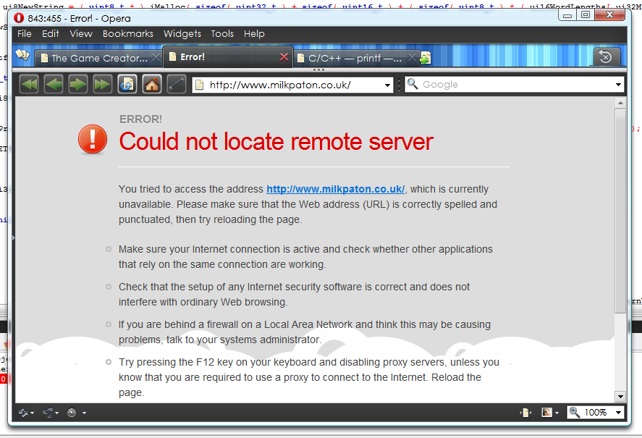Close the Error! tab
The width and height of the screenshot is (642, 438).
pos(284,57)
